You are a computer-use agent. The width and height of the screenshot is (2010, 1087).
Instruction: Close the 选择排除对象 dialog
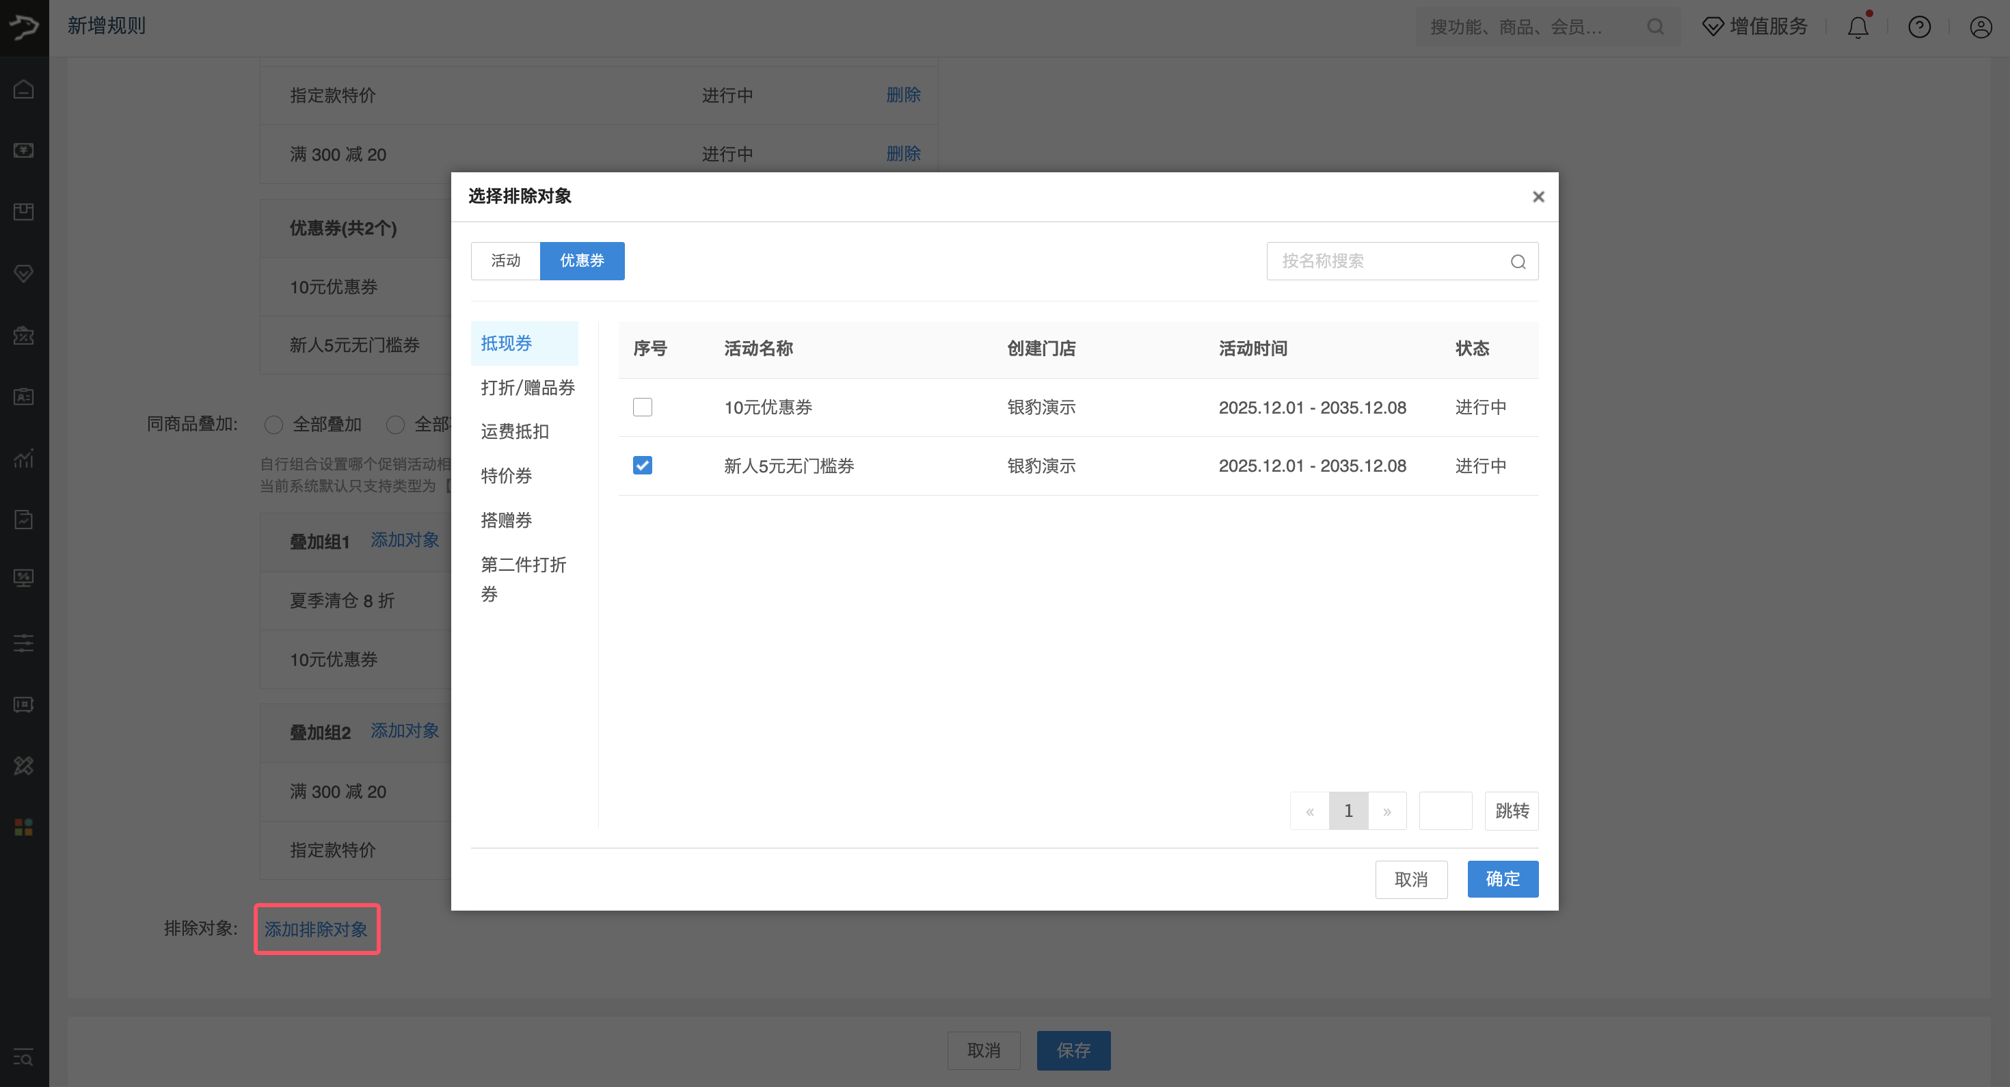tap(1538, 197)
